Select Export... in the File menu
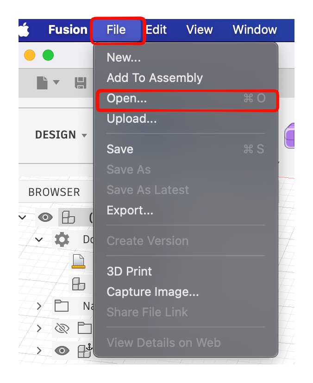 pyautogui.click(x=130, y=210)
